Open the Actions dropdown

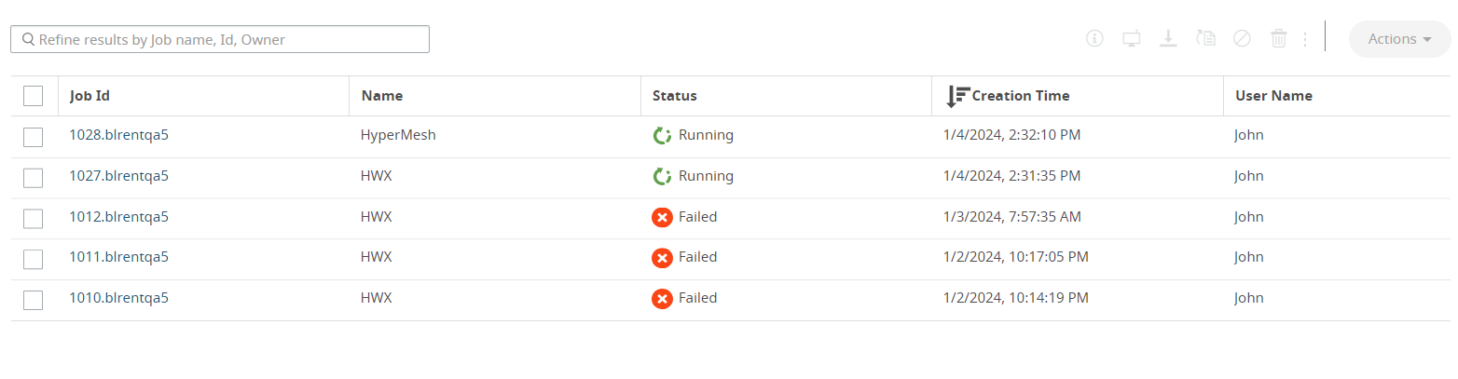[x=1399, y=39]
